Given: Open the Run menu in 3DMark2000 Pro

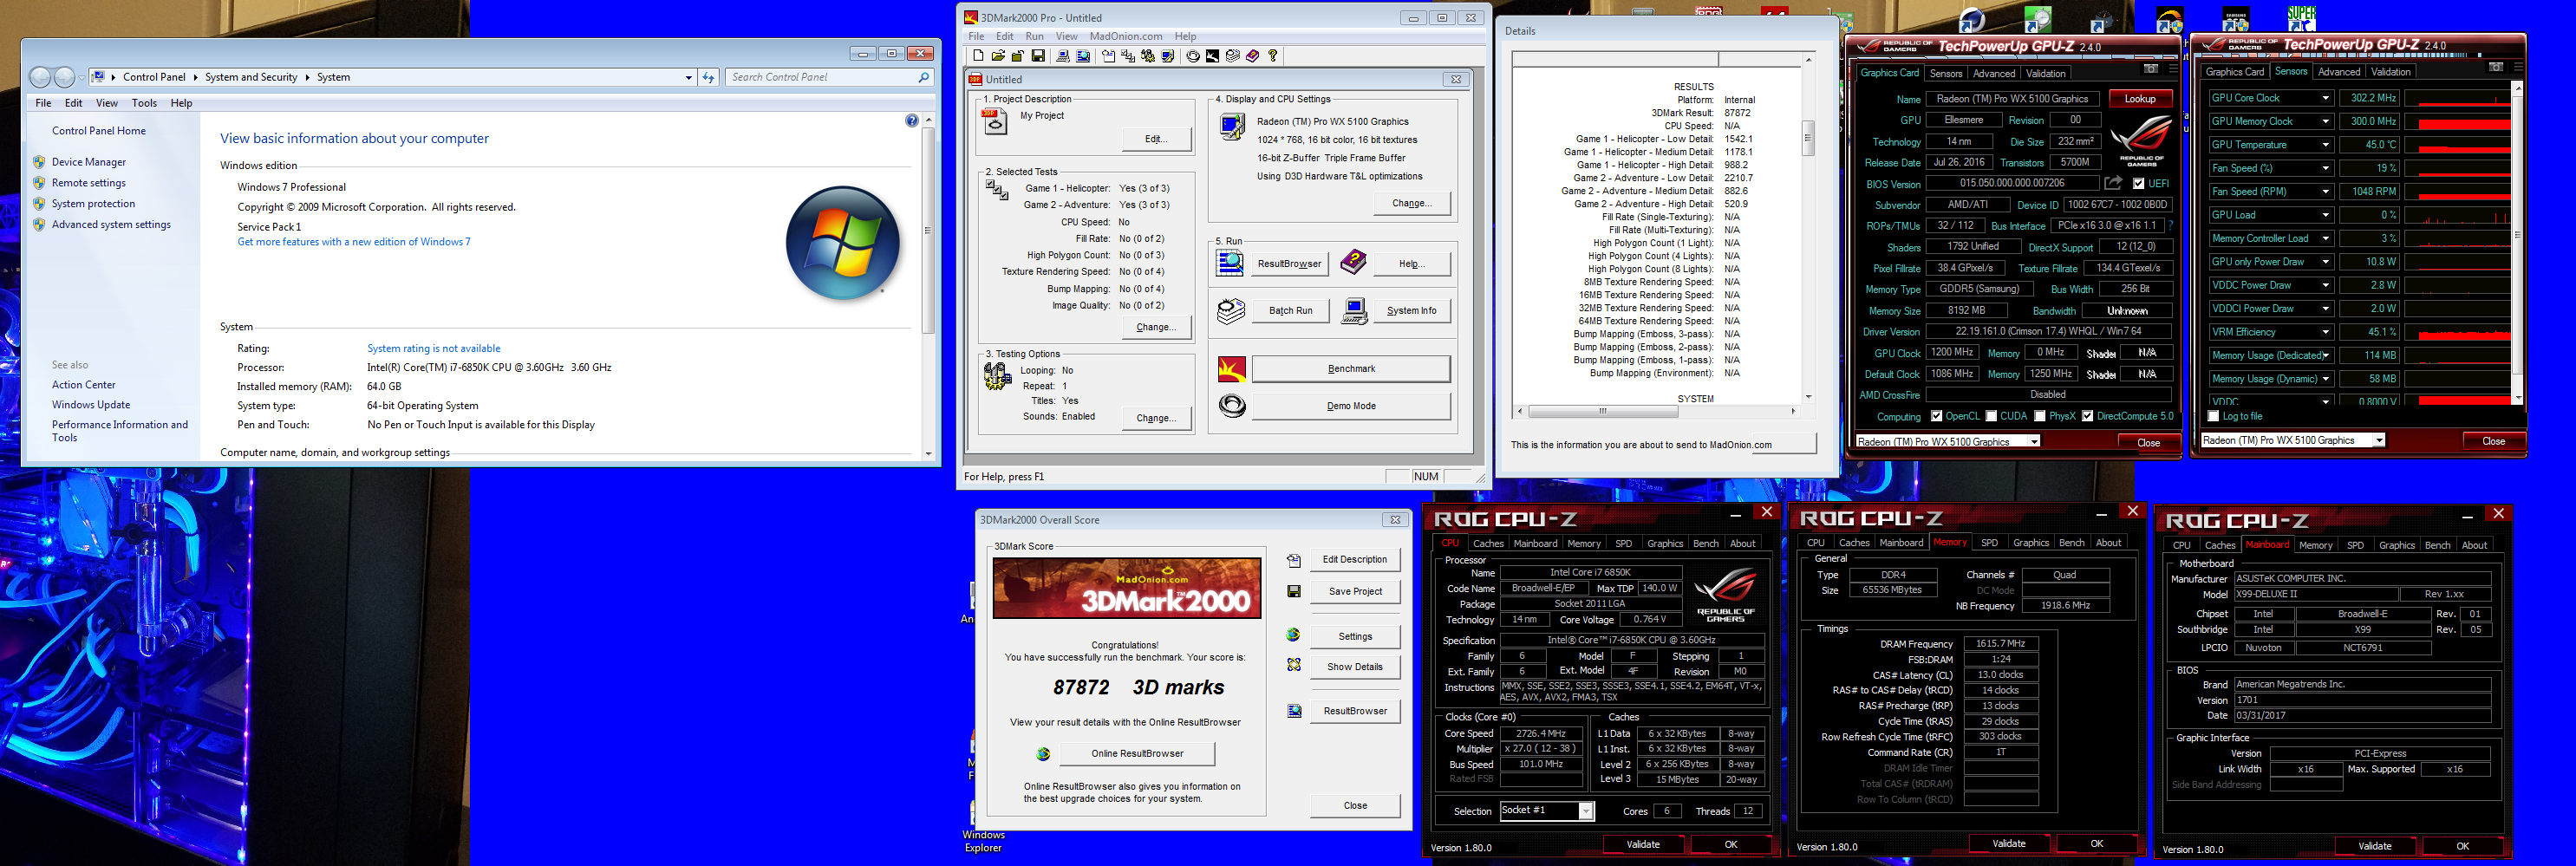Looking at the screenshot, I should 1034,36.
